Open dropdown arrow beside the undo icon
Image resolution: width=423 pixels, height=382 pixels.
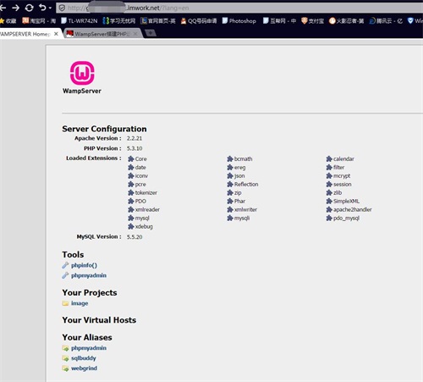click(x=50, y=8)
